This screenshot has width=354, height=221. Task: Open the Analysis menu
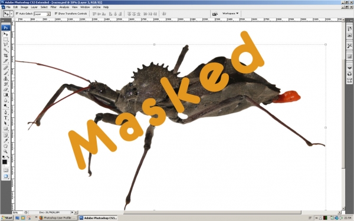[64, 7]
